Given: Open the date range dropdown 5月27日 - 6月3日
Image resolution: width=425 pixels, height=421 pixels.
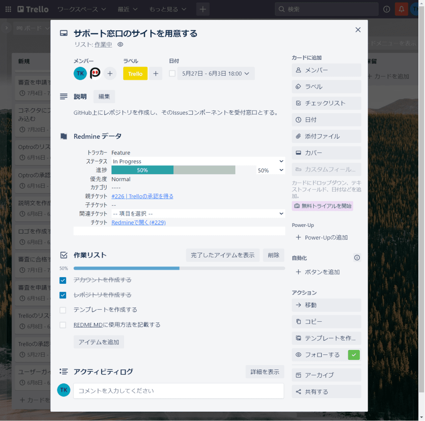Looking at the screenshot, I should (216, 74).
